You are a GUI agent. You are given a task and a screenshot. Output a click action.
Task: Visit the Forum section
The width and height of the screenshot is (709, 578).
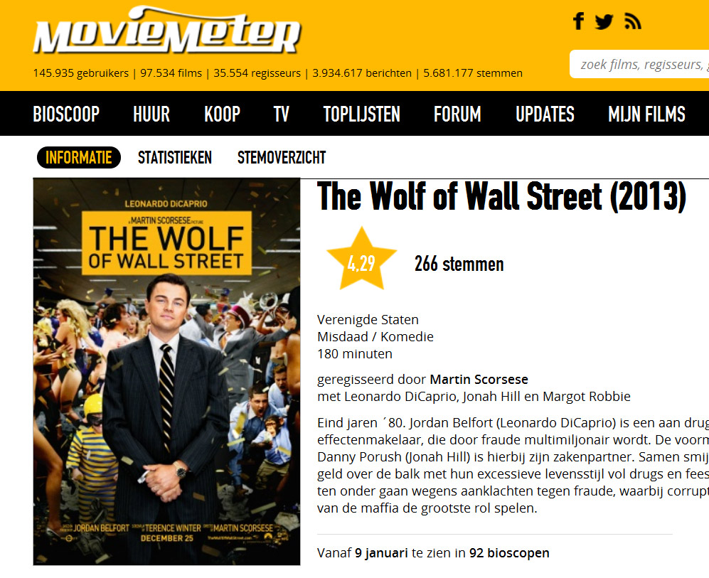[x=457, y=114]
